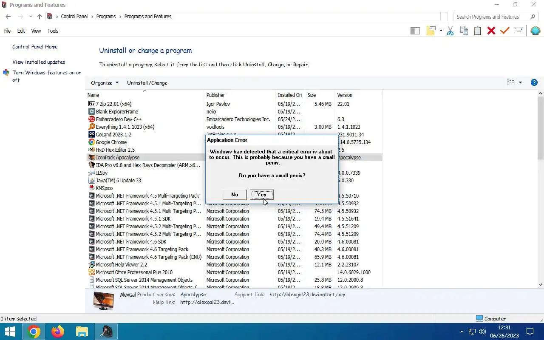Toggle the preview pane toolbar icon
Screen dimensions: 544x340
tap(415, 31)
